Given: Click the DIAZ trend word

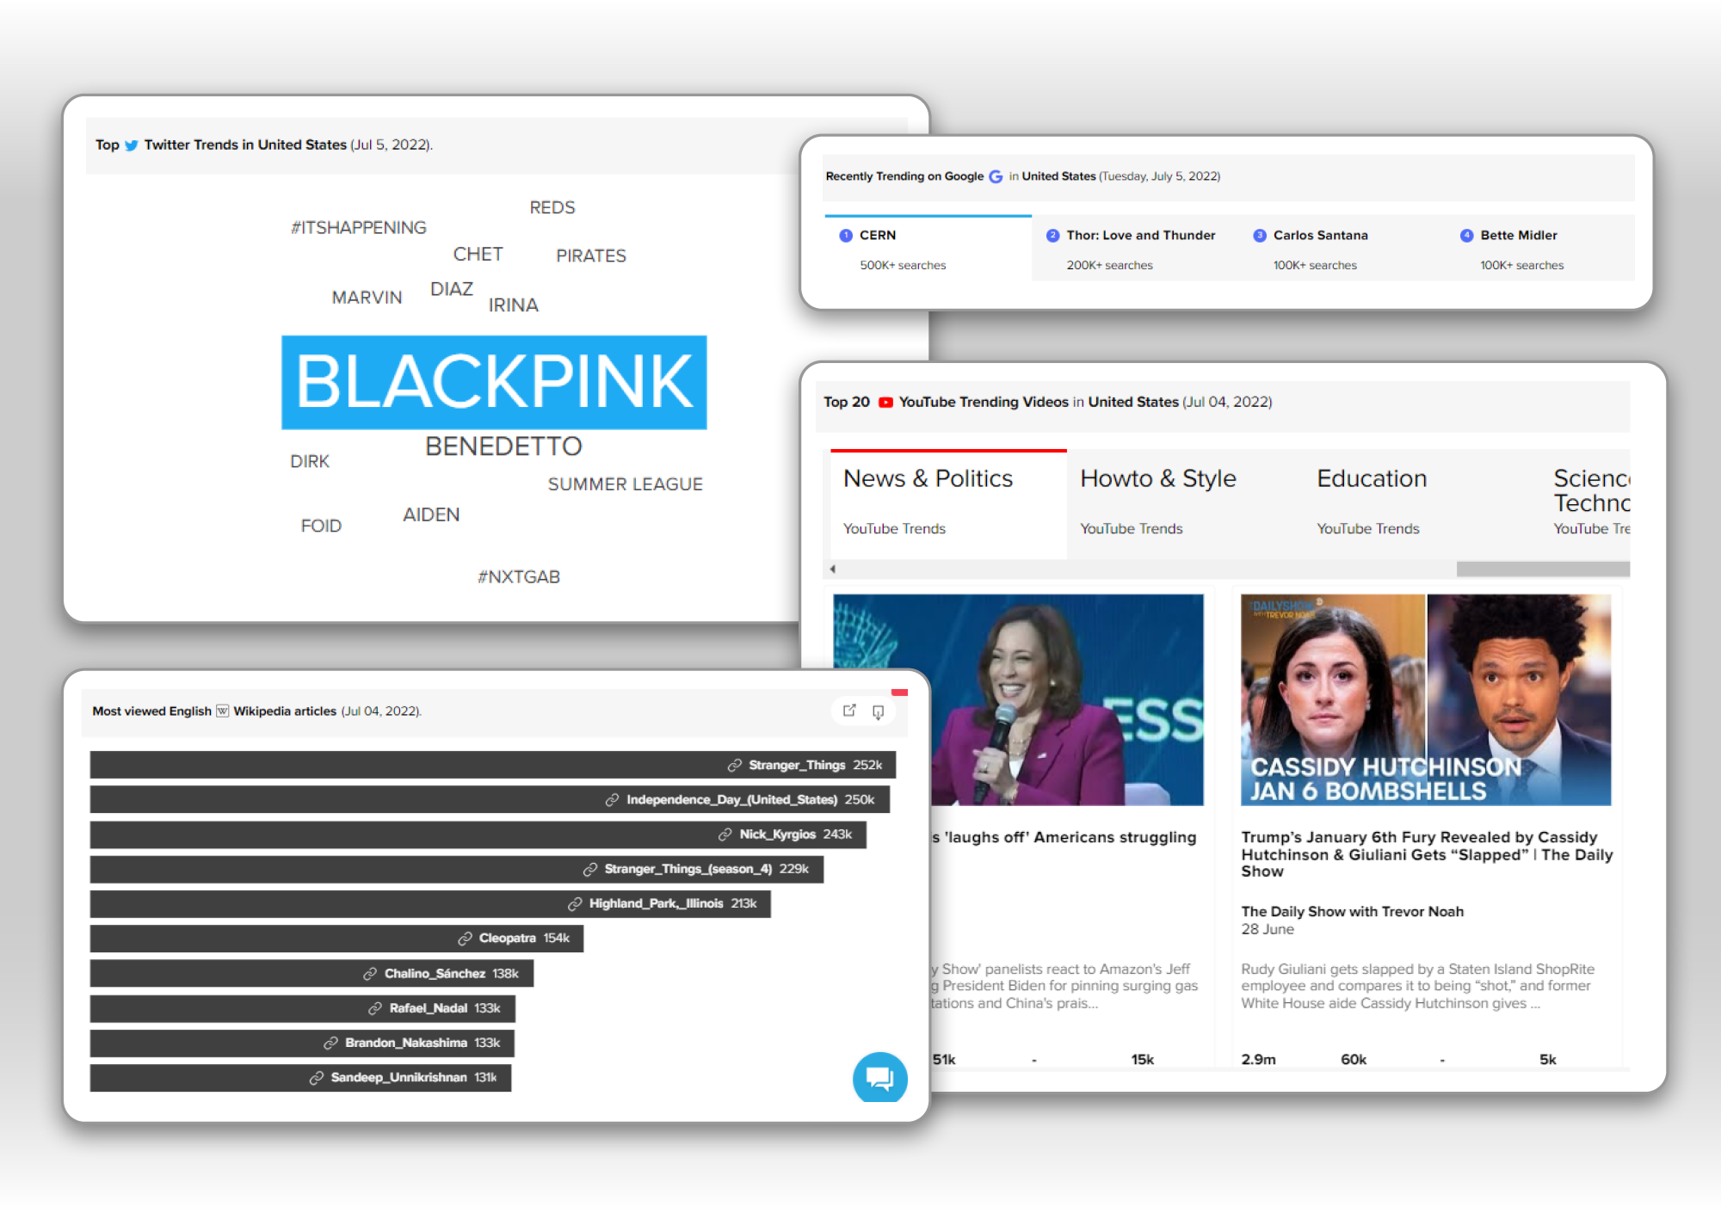Looking at the screenshot, I should pos(452,289).
